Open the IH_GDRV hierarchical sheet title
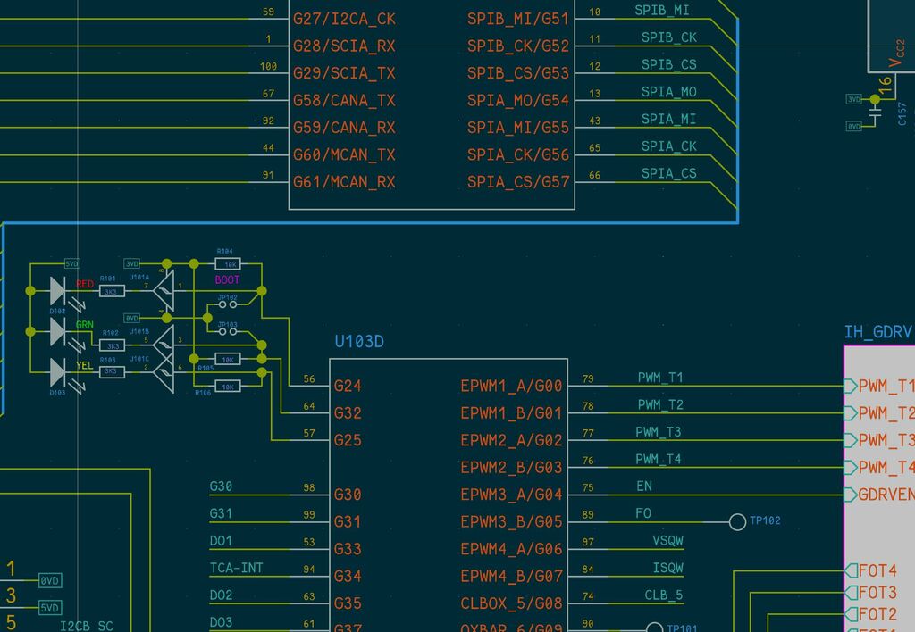915x632 pixels. 877,332
